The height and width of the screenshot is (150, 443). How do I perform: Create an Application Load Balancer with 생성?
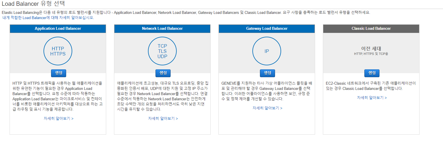[x=59, y=73]
